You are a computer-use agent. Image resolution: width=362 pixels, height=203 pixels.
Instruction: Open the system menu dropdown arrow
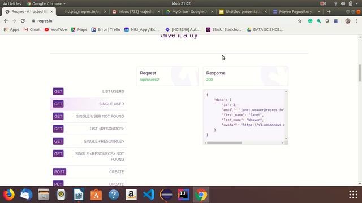click(357, 3)
